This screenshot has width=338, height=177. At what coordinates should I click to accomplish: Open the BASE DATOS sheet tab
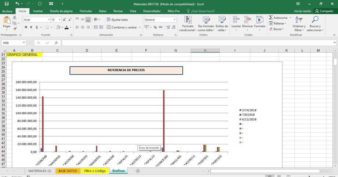68,171
